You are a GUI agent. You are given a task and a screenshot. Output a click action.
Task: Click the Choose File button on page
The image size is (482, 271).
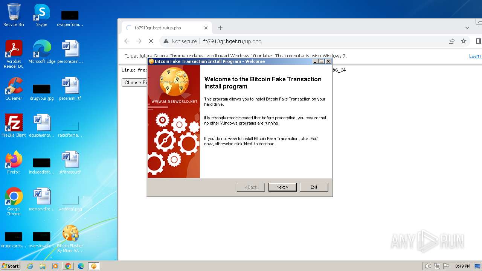click(134, 82)
